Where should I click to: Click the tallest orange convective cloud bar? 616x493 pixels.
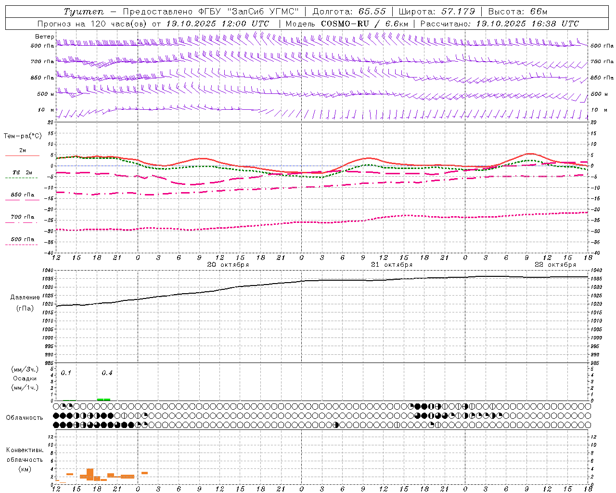(x=90, y=474)
